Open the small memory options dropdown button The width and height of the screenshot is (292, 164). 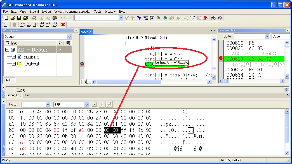click(94, 105)
